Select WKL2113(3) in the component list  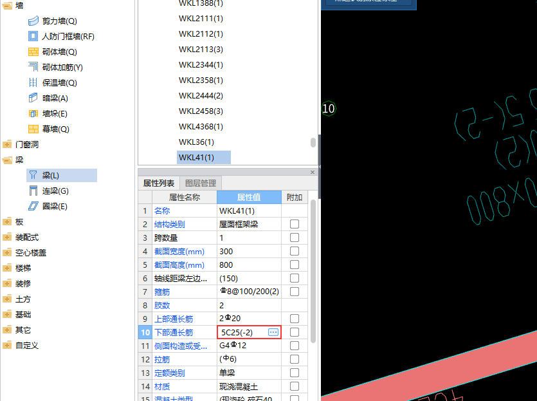click(201, 50)
